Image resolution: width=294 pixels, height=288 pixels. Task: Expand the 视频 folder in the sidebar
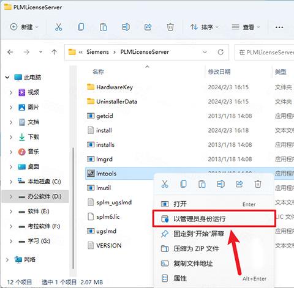(x=11, y=92)
